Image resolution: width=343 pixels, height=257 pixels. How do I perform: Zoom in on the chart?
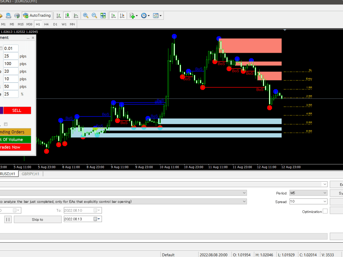coord(85,15)
